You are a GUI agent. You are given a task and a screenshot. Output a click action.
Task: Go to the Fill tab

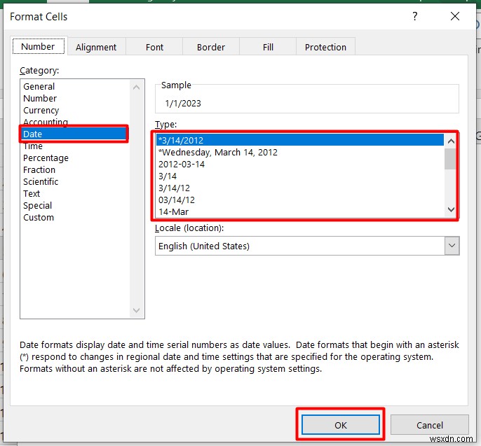point(268,47)
